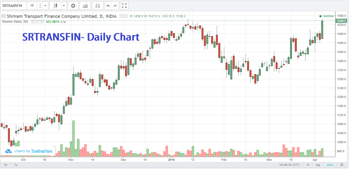Image resolution: width=349 pixels, height=169 pixels.
Task: Click the SRTRANSFIN symbol search field
Action: click(x=13, y=5)
